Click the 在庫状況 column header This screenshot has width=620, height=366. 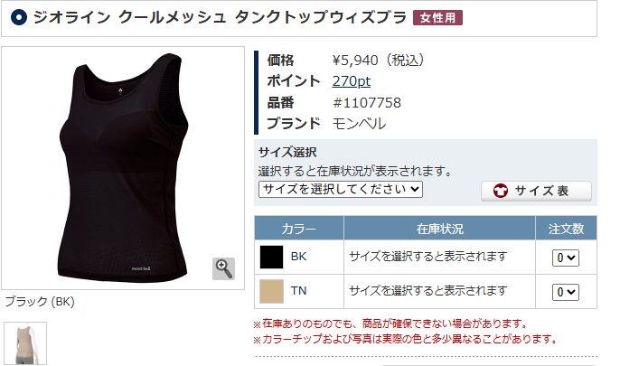(x=439, y=228)
